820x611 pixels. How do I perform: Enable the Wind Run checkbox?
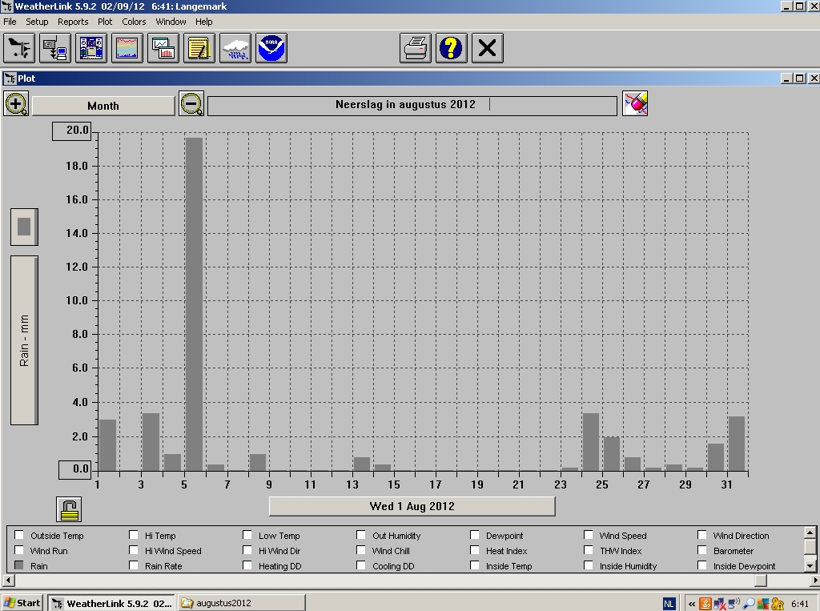click(19, 550)
